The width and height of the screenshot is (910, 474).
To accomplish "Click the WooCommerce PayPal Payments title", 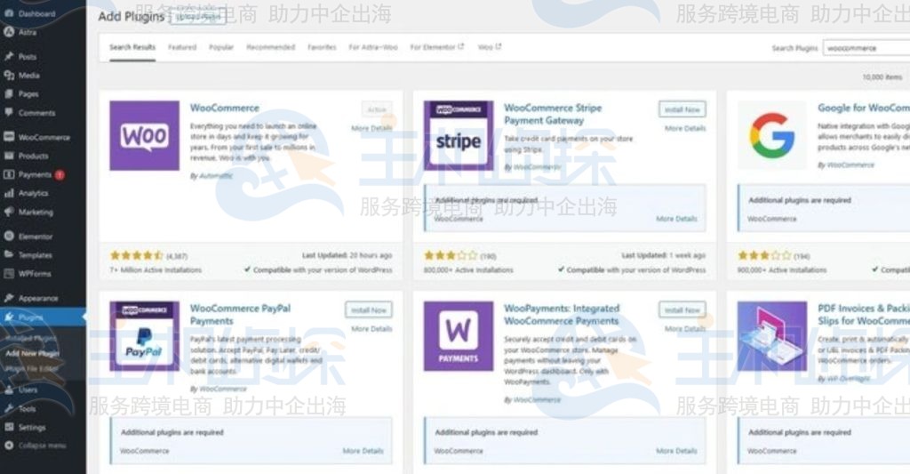I will click(240, 314).
